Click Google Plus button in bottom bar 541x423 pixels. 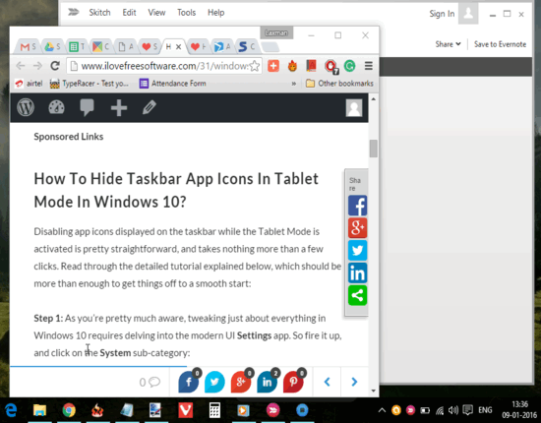coord(241,382)
